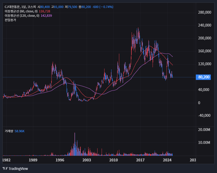Click the 1982 time axis label
The image size is (217, 173).
pos(6,160)
